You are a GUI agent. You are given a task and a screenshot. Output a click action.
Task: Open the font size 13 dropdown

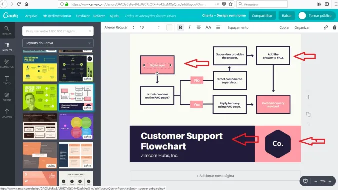pyautogui.click(x=150, y=27)
